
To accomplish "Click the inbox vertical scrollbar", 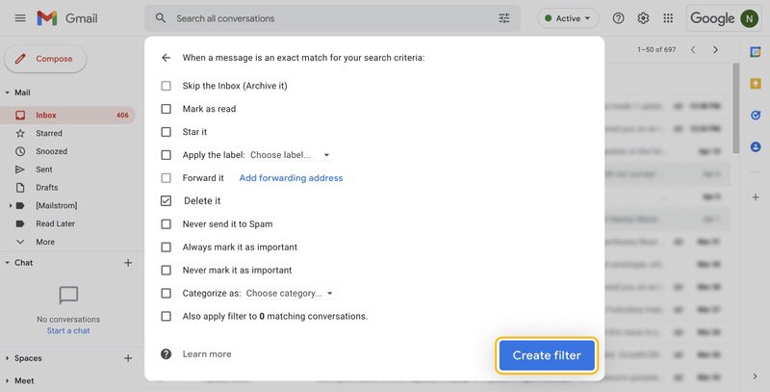I will pos(735,108).
